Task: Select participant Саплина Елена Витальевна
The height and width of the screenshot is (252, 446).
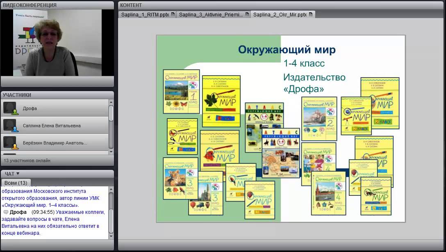Action: tap(55, 125)
